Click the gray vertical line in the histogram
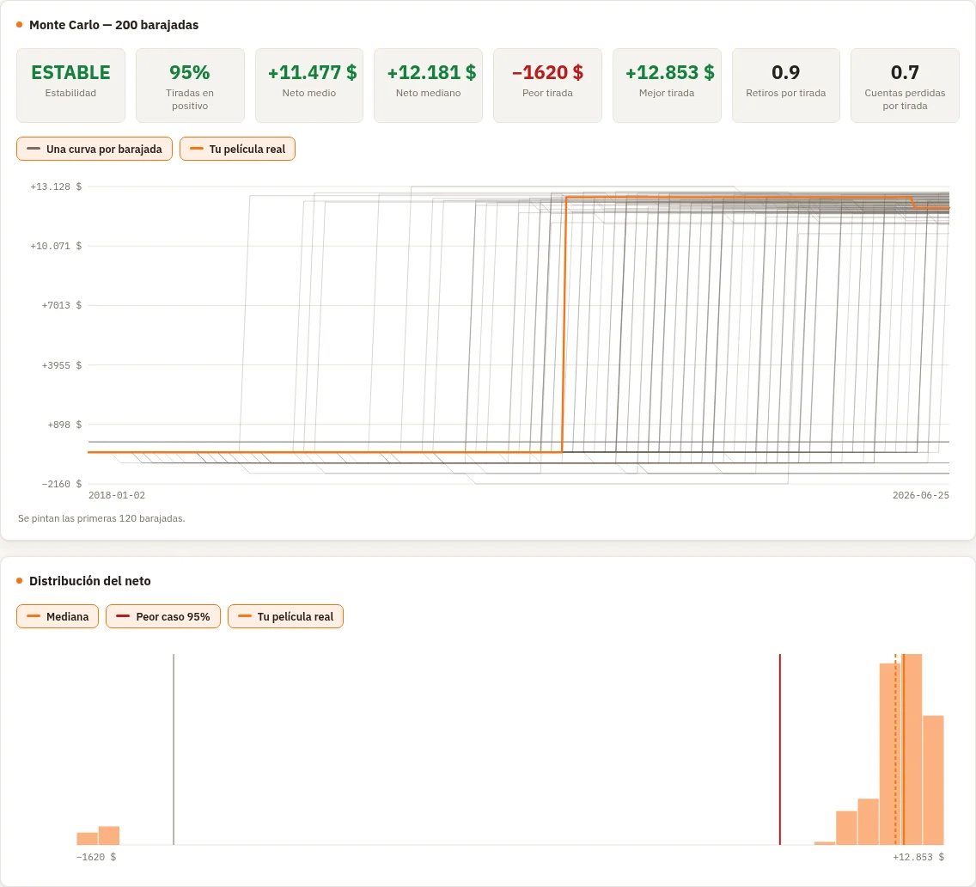Image resolution: width=976 pixels, height=887 pixels. point(174,749)
